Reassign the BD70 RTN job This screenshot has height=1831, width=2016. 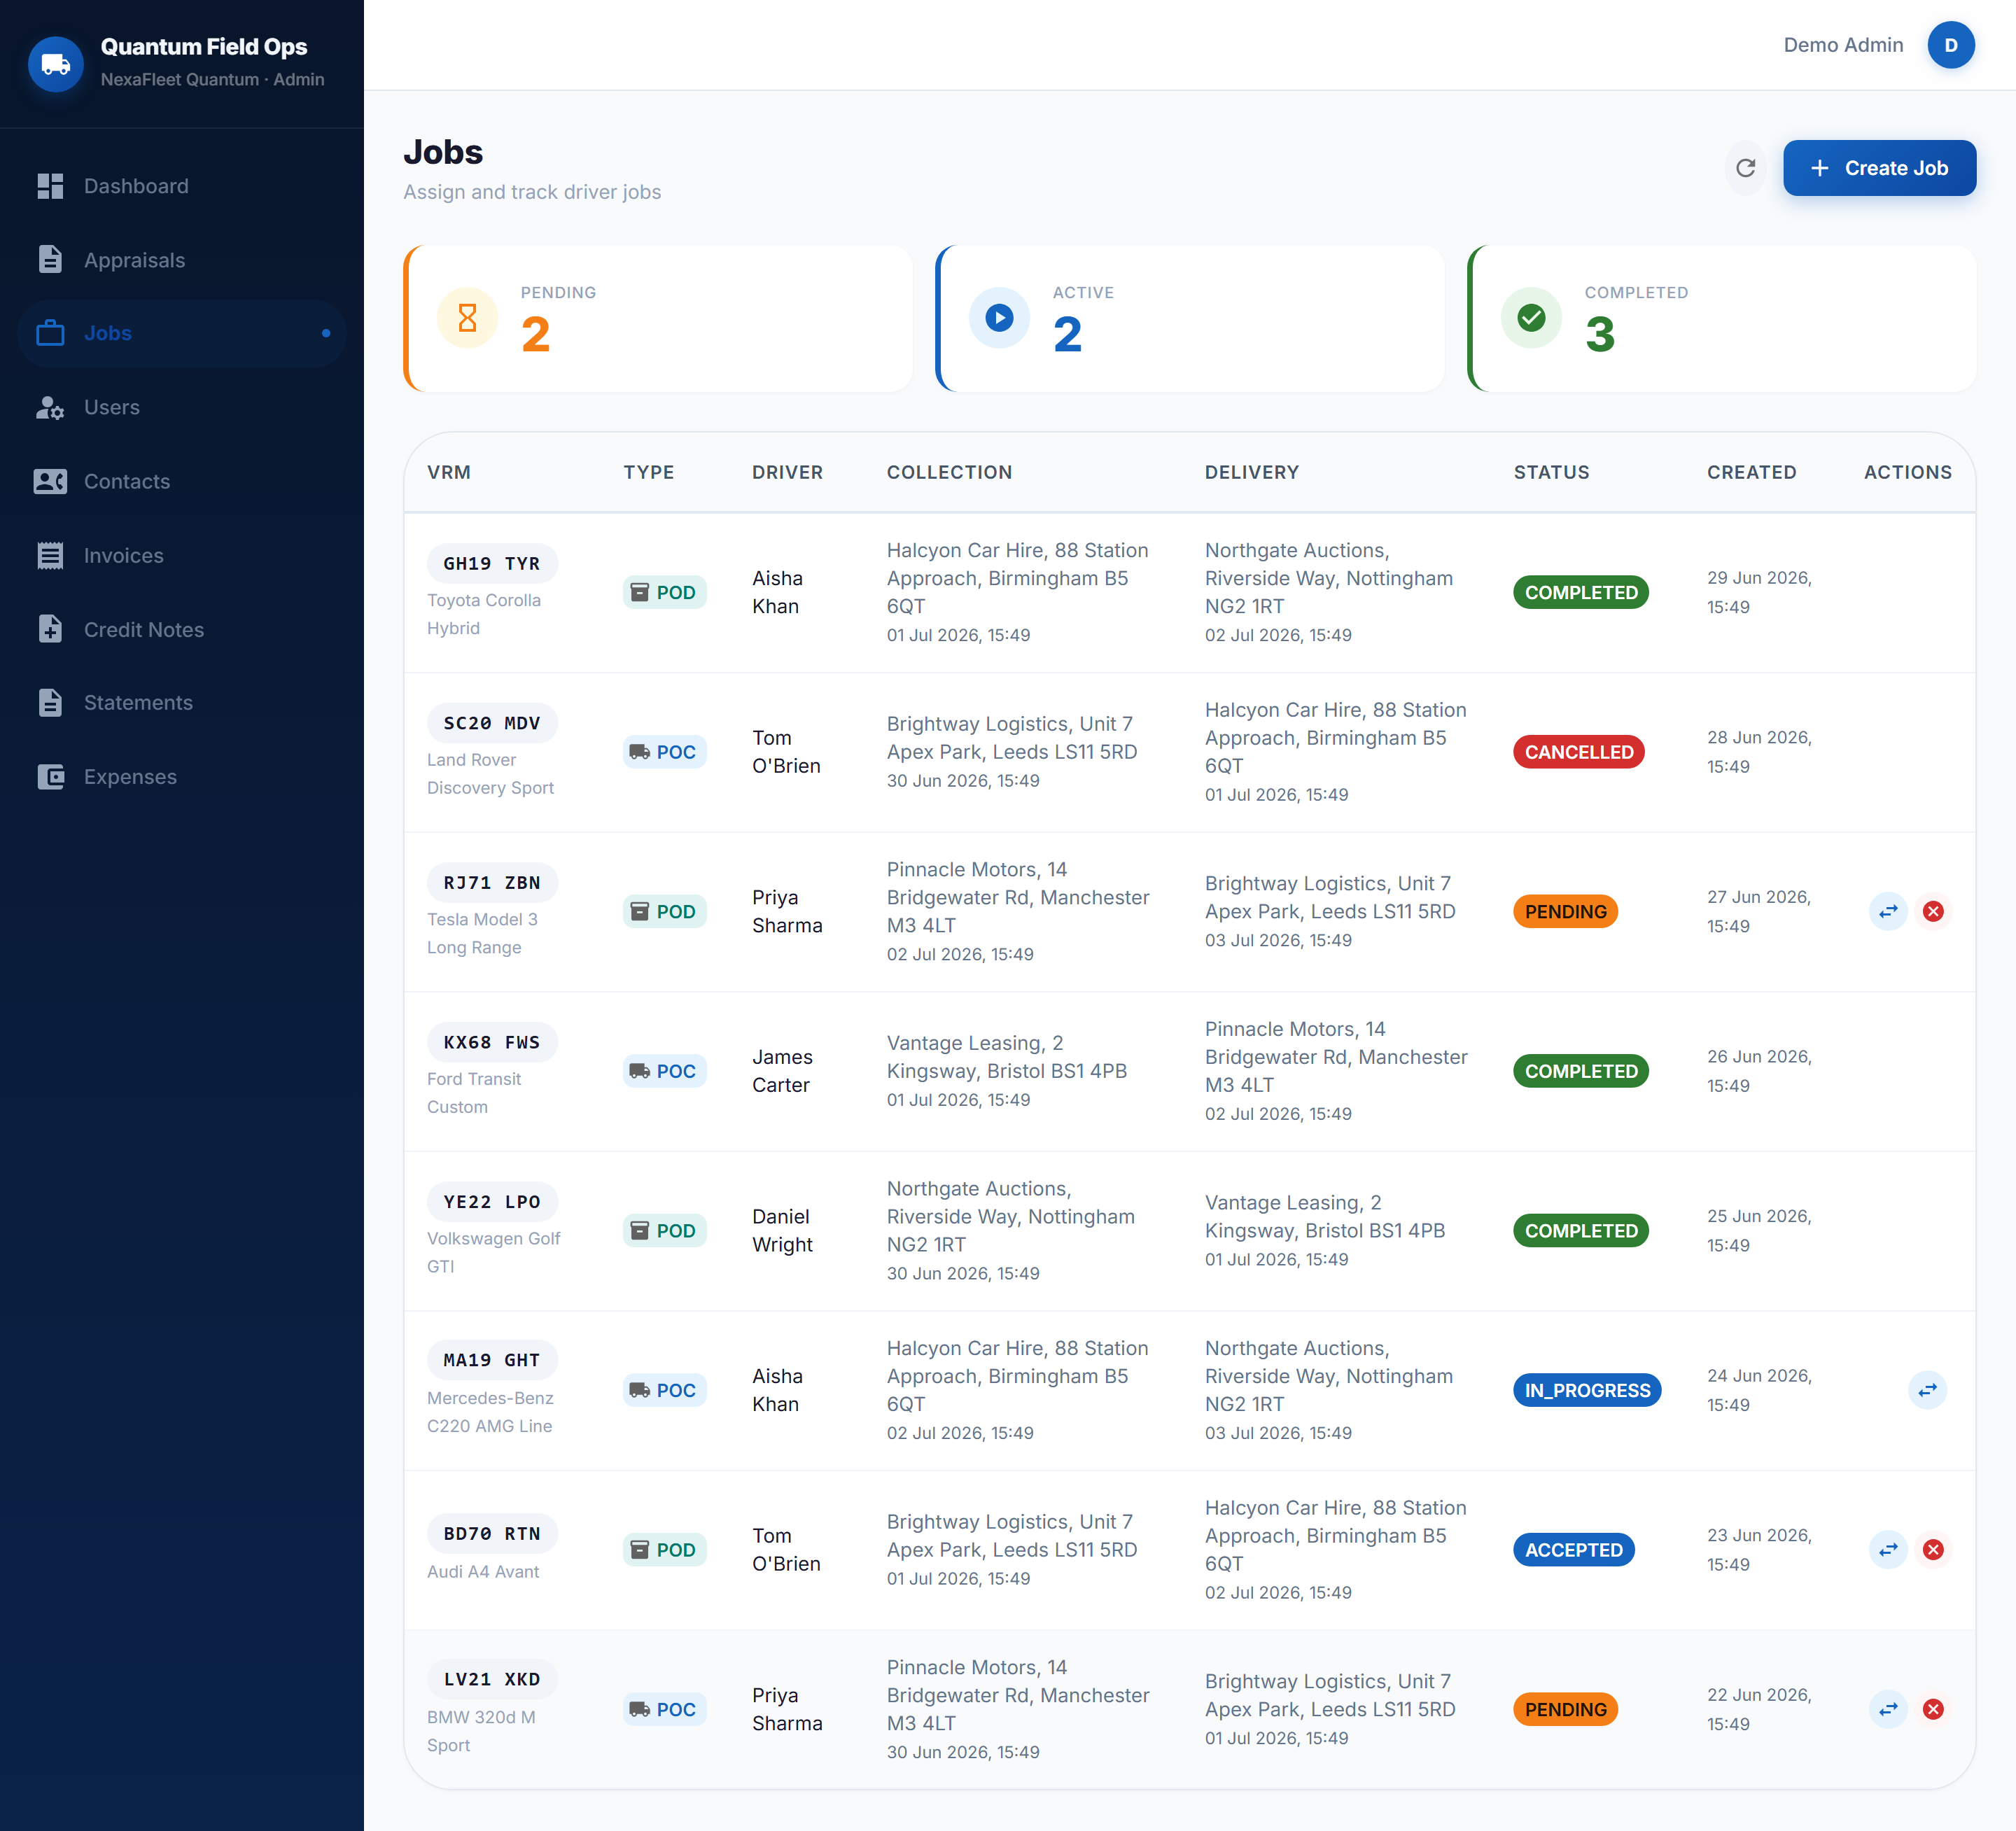1888,1549
